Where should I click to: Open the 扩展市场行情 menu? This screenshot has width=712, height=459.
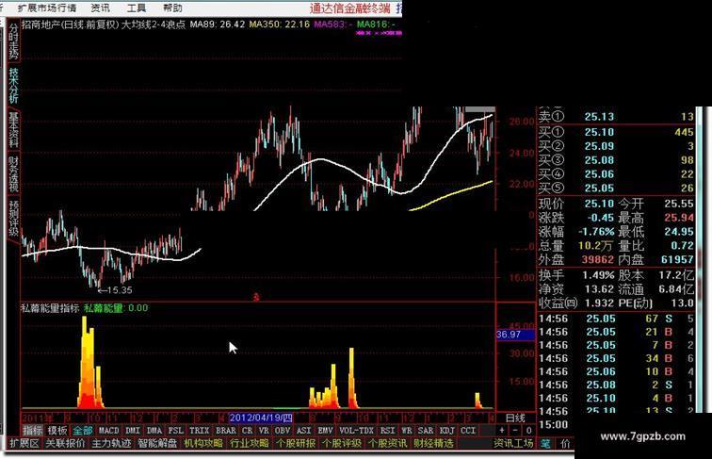(47, 8)
